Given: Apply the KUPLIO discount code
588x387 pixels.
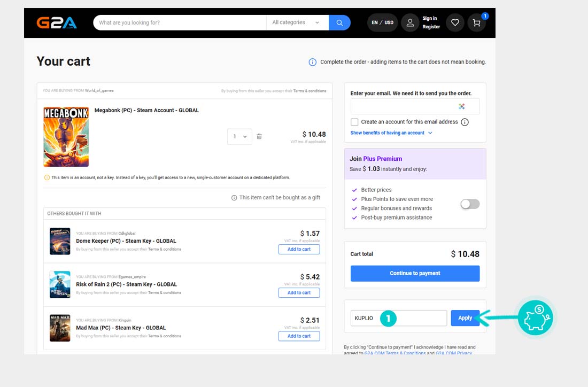Looking at the screenshot, I should point(465,318).
